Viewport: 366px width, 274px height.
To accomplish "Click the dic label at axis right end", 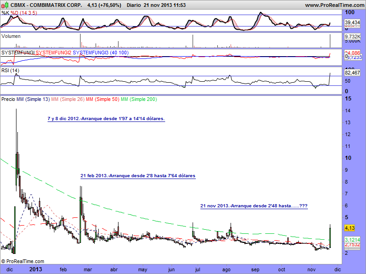I will [338, 269].
